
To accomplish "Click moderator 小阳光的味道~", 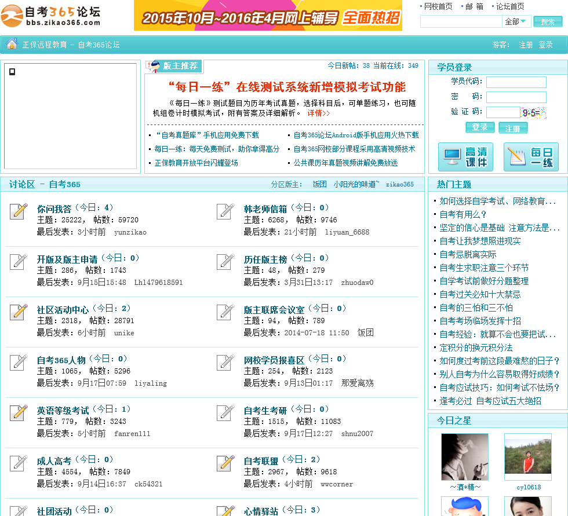I will (x=356, y=185).
